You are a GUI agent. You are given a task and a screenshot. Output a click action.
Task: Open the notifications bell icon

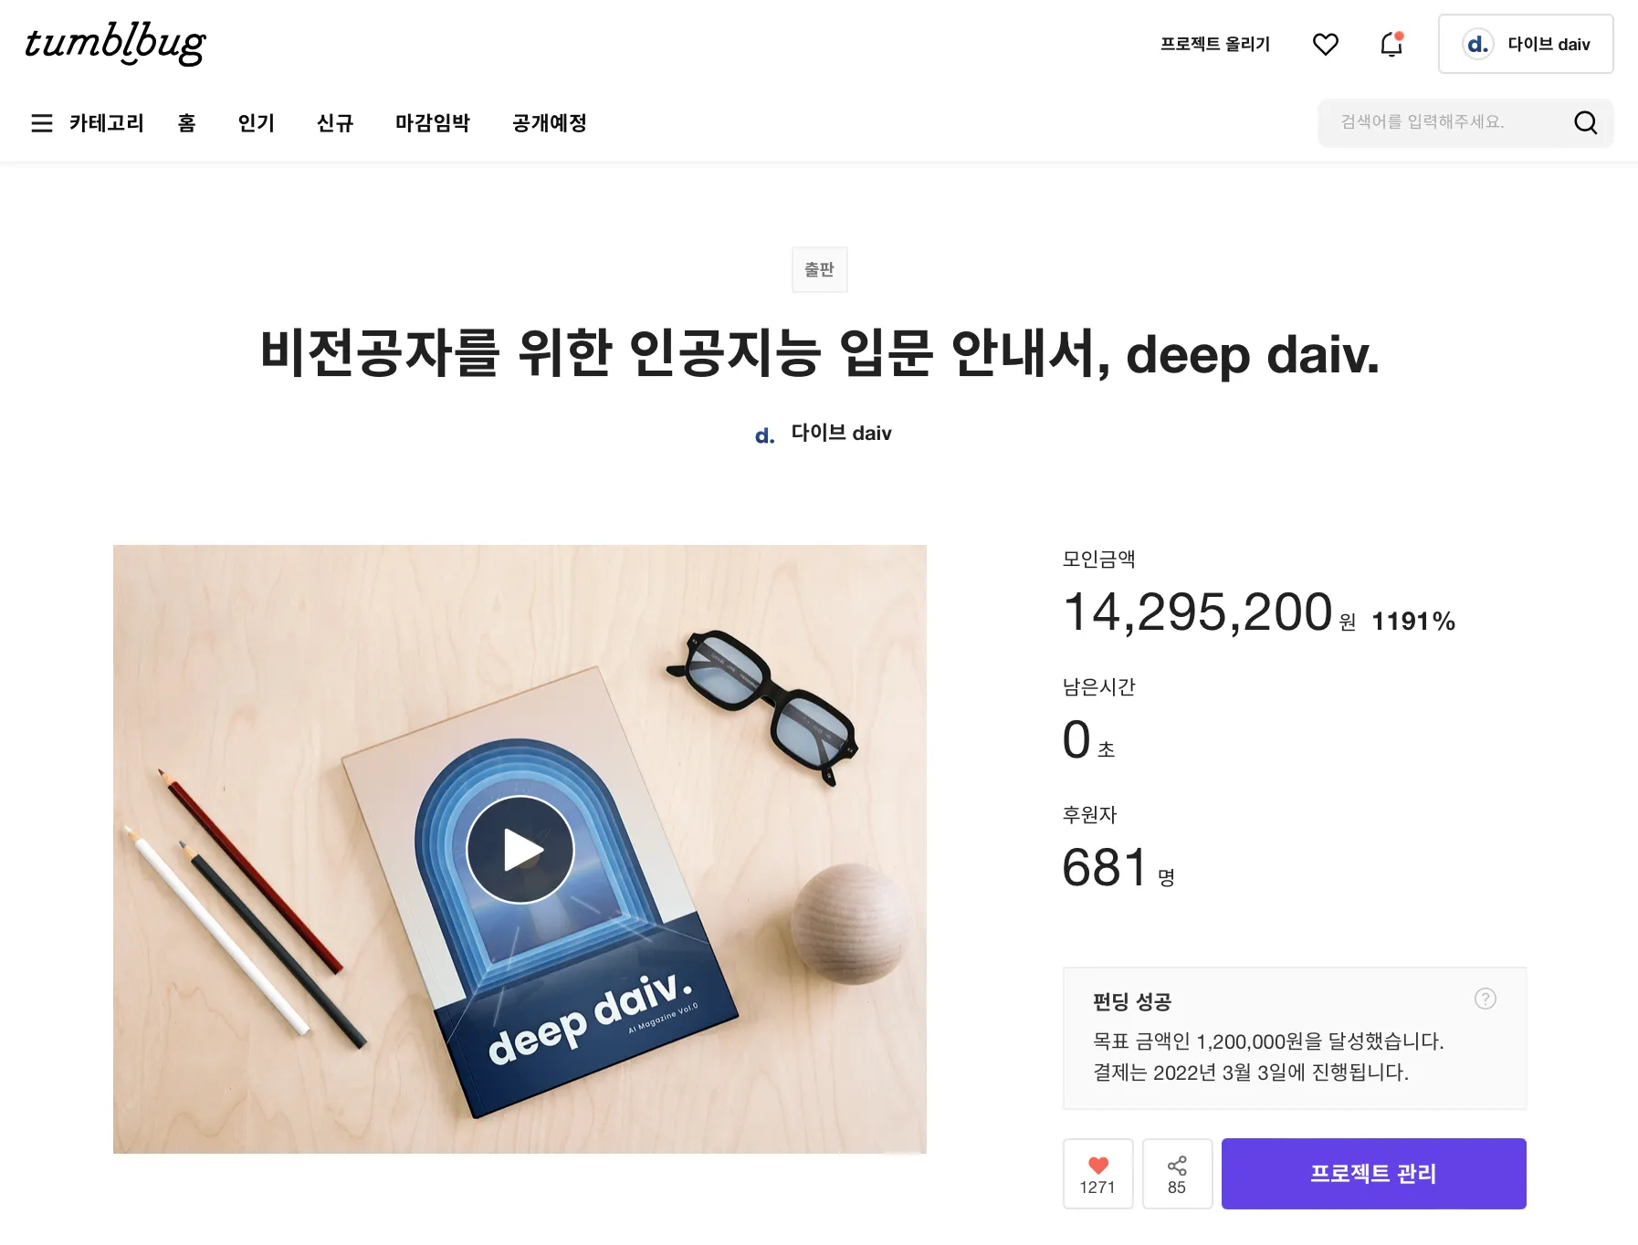point(1391,44)
